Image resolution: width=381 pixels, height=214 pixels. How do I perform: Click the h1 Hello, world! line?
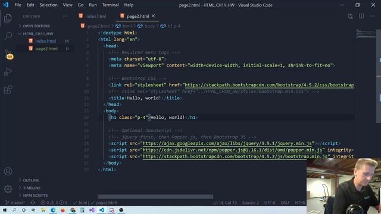point(153,118)
